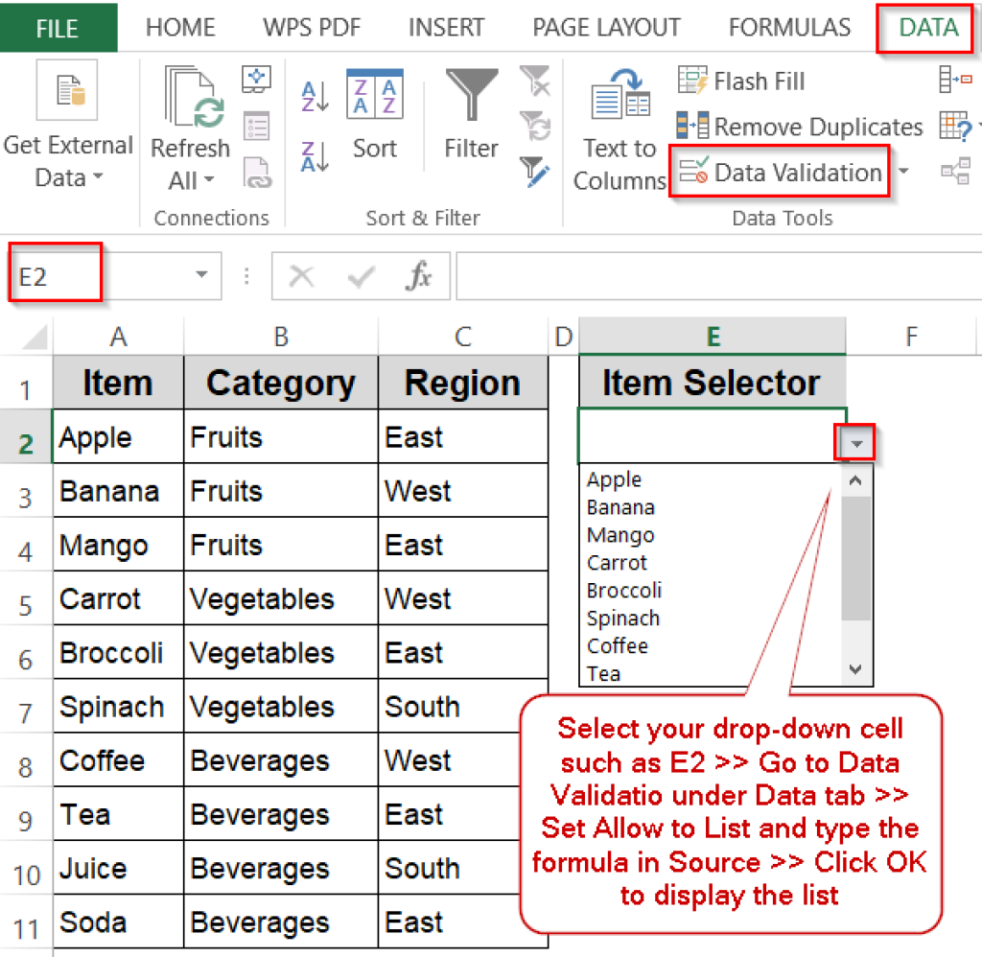The height and width of the screenshot is (957, 982).
Task: Open Data Validation dialog
Action: tap(780, 173)
